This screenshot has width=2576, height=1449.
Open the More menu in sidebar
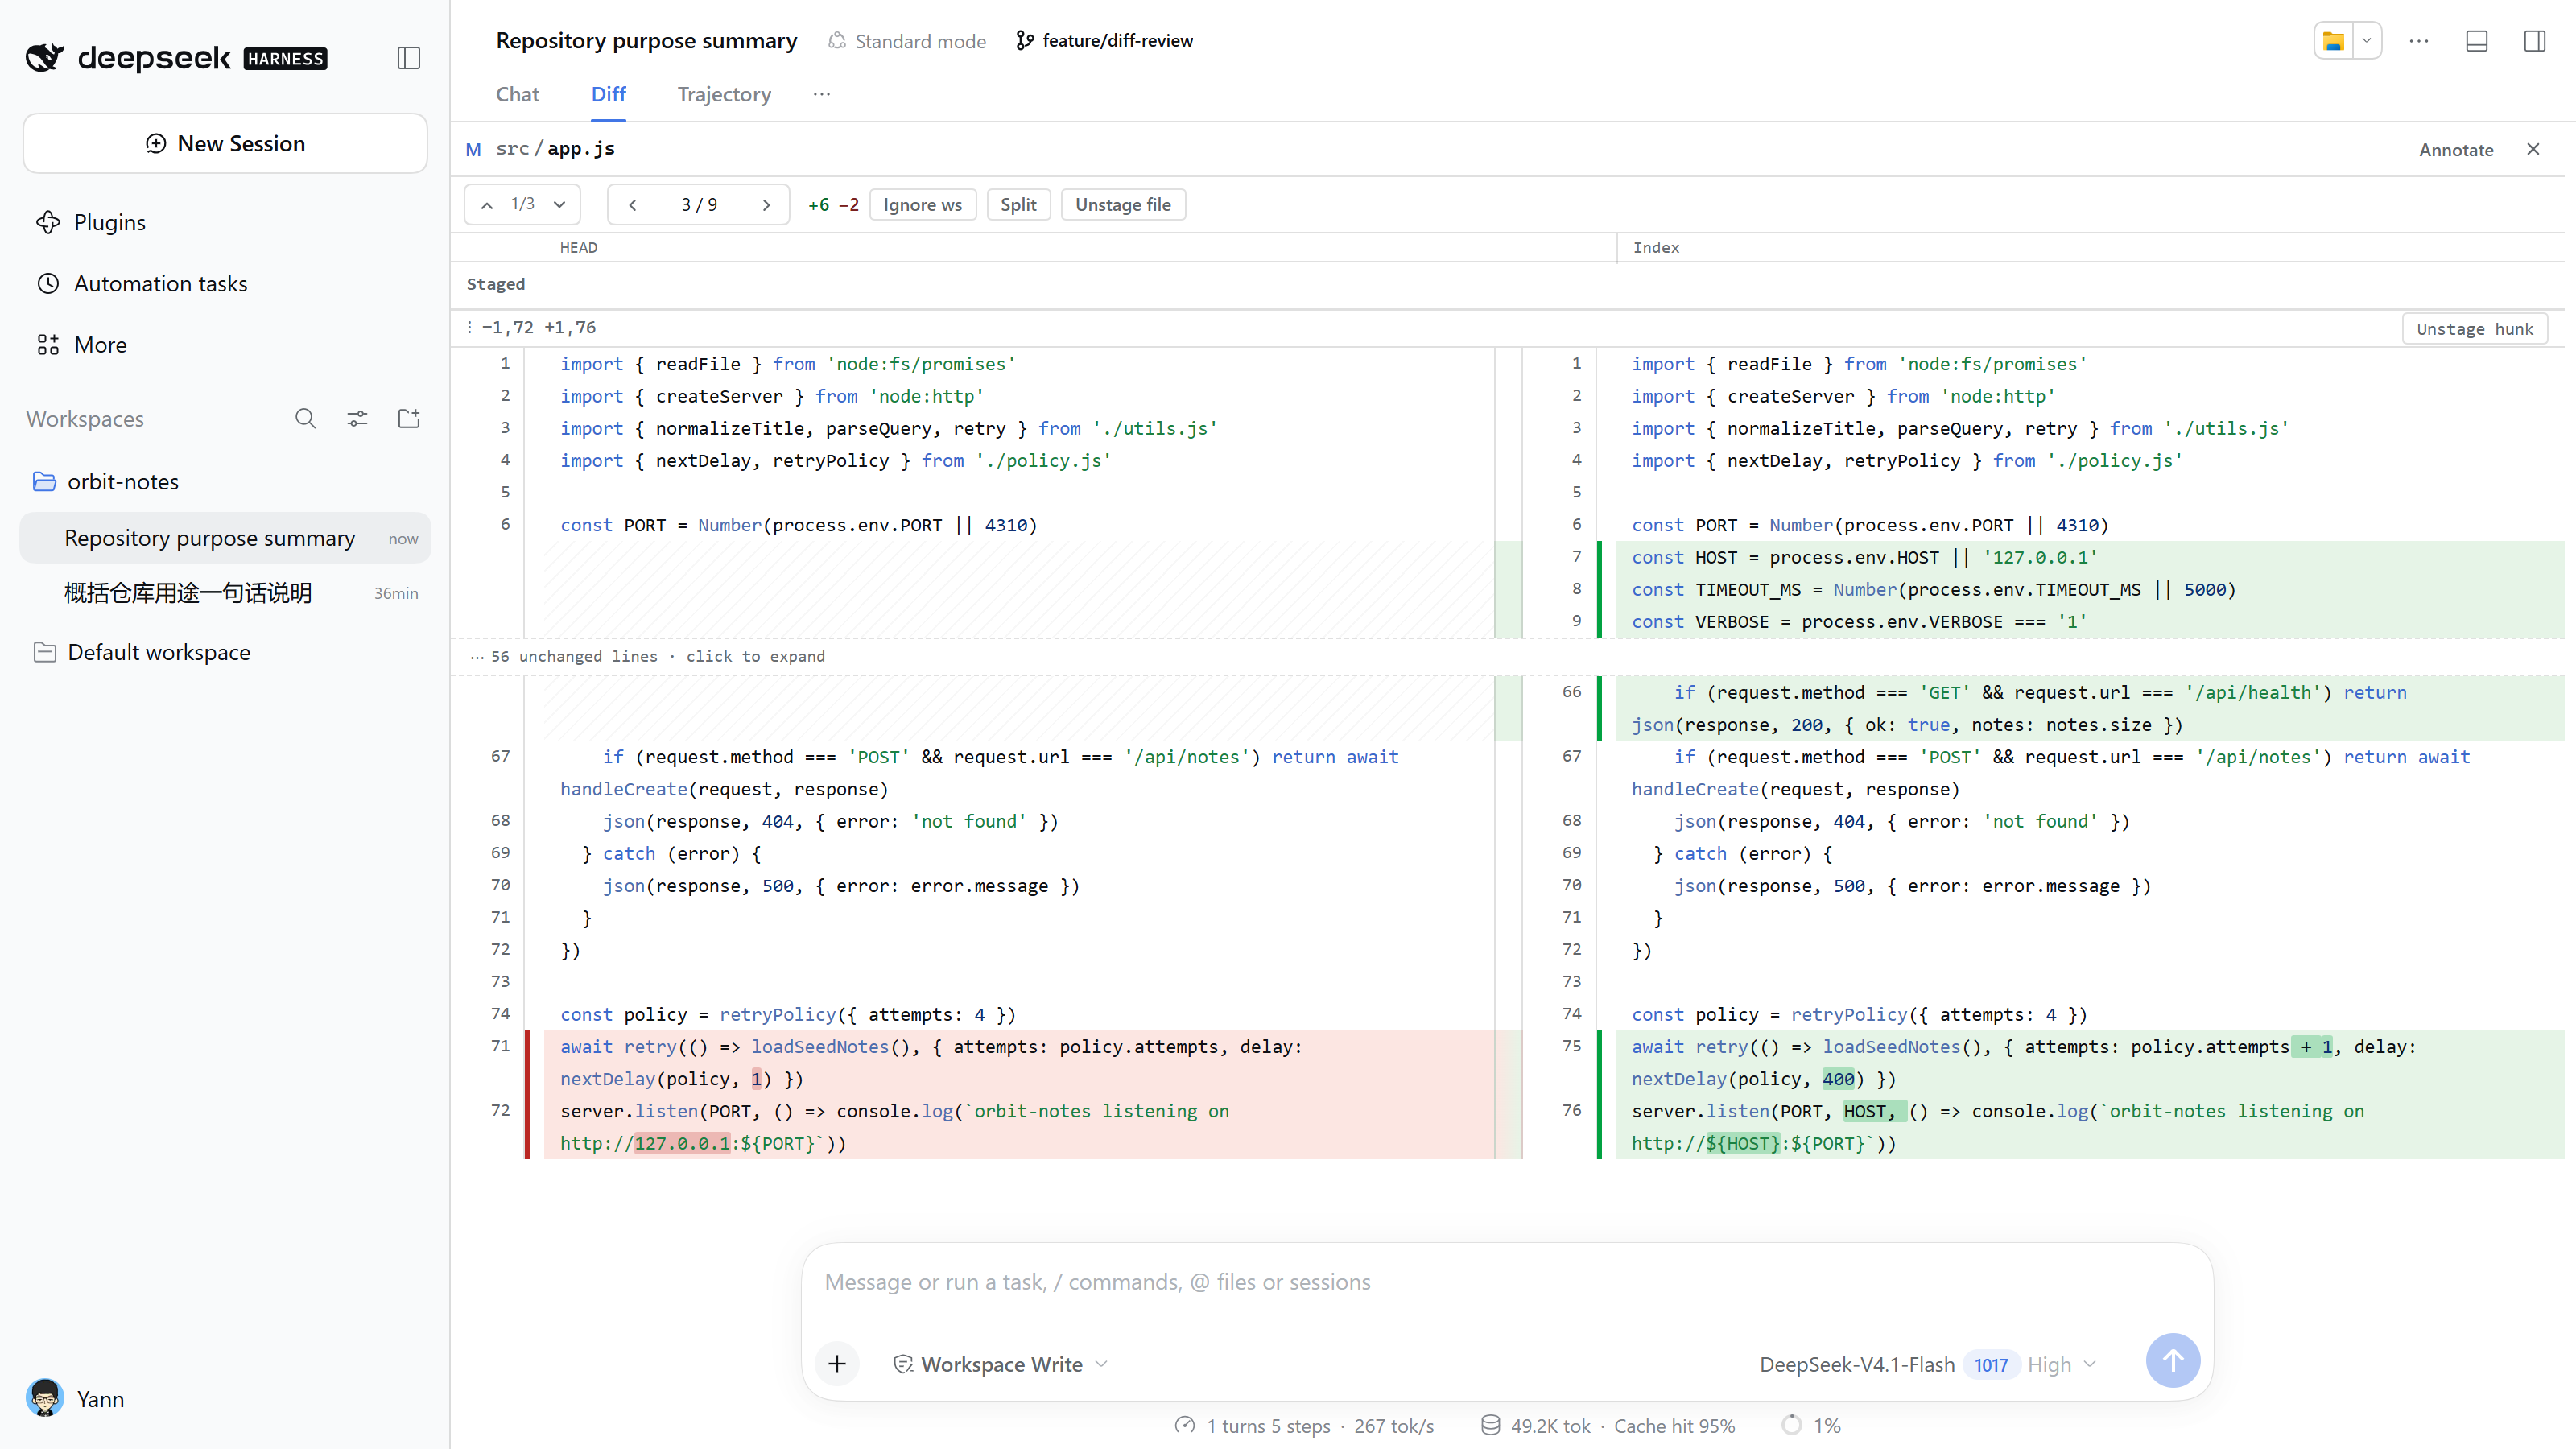click(226, 344)
